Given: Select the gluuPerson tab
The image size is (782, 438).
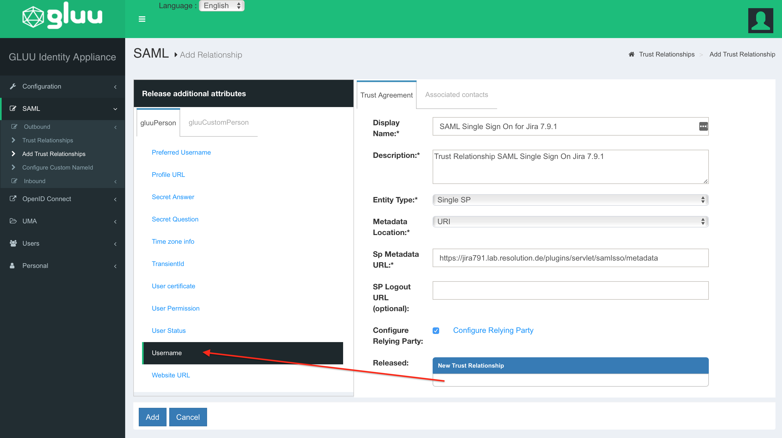Looking at the screenshot, I should tap(158, 123).
